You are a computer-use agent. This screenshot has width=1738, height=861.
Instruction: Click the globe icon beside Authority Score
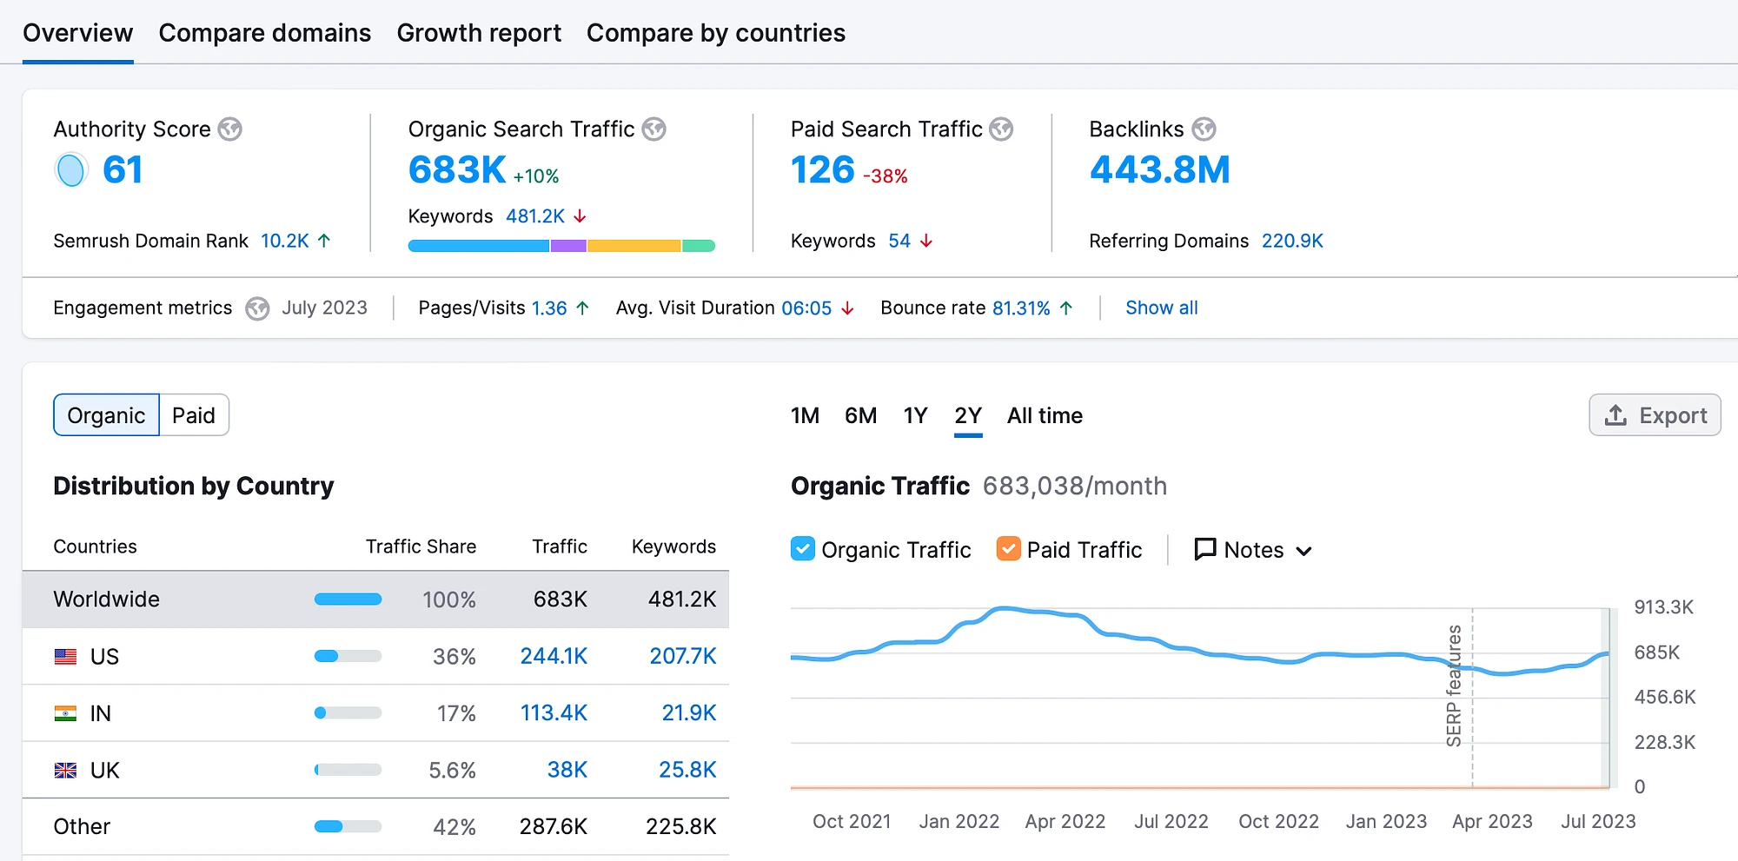(x=229, y=129)
